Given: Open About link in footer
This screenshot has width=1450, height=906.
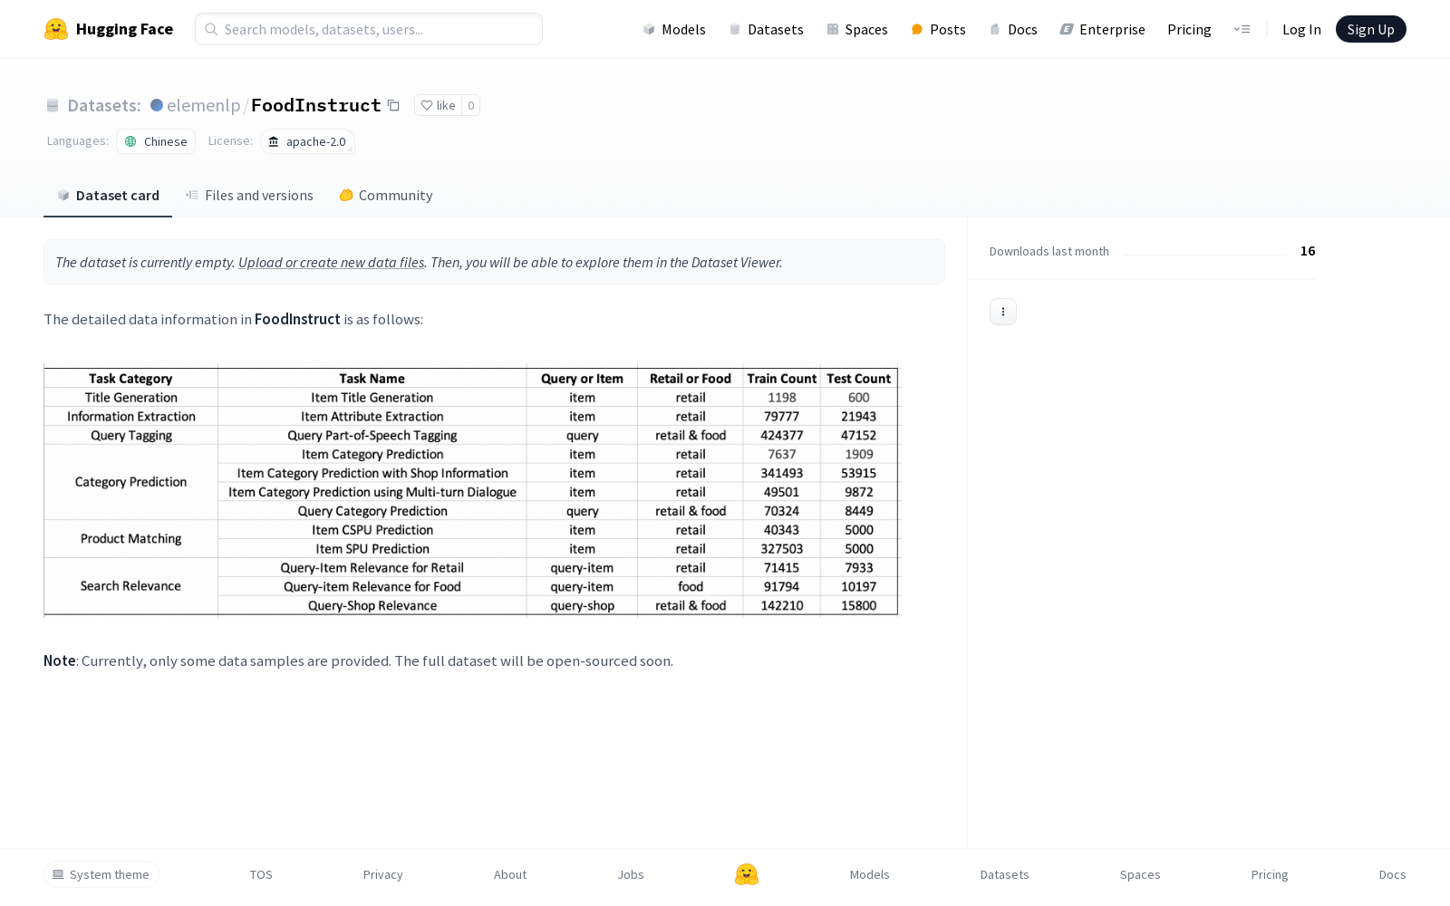Looking at the screenshot, I should 510,874.
